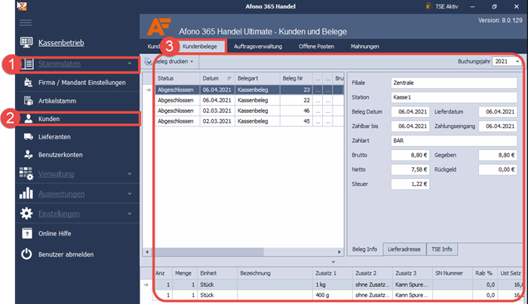Select the TSE Info tab

[x=442, y=249]
